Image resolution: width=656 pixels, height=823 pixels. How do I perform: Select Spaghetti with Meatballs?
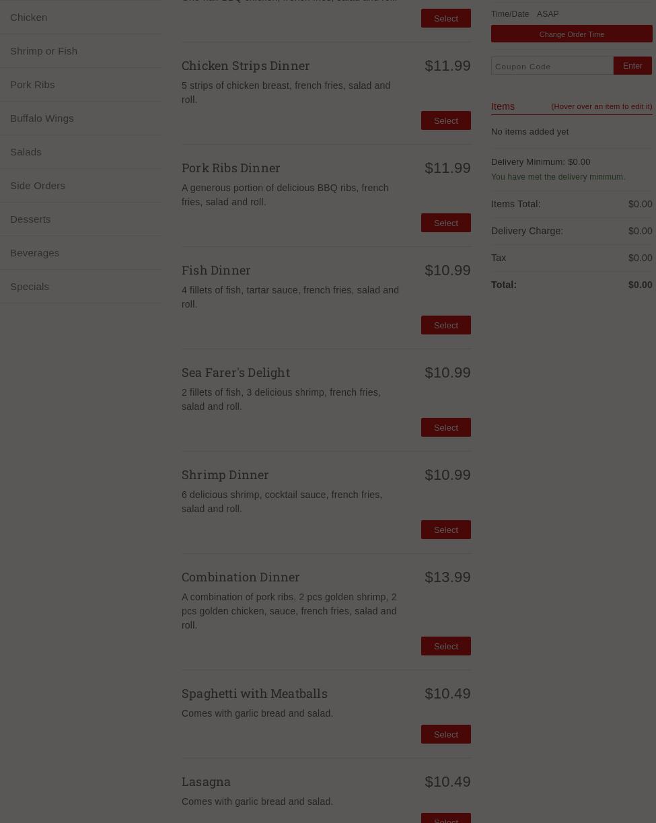click(445, 734)
